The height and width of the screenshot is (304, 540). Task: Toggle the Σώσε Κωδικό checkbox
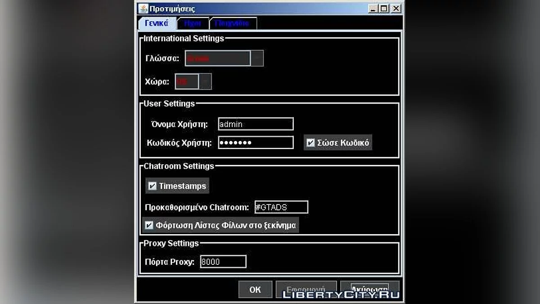310,143
